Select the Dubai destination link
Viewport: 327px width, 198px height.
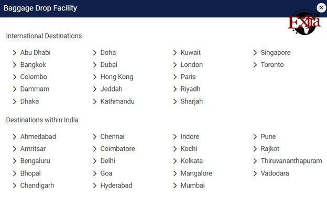(109, 65)
